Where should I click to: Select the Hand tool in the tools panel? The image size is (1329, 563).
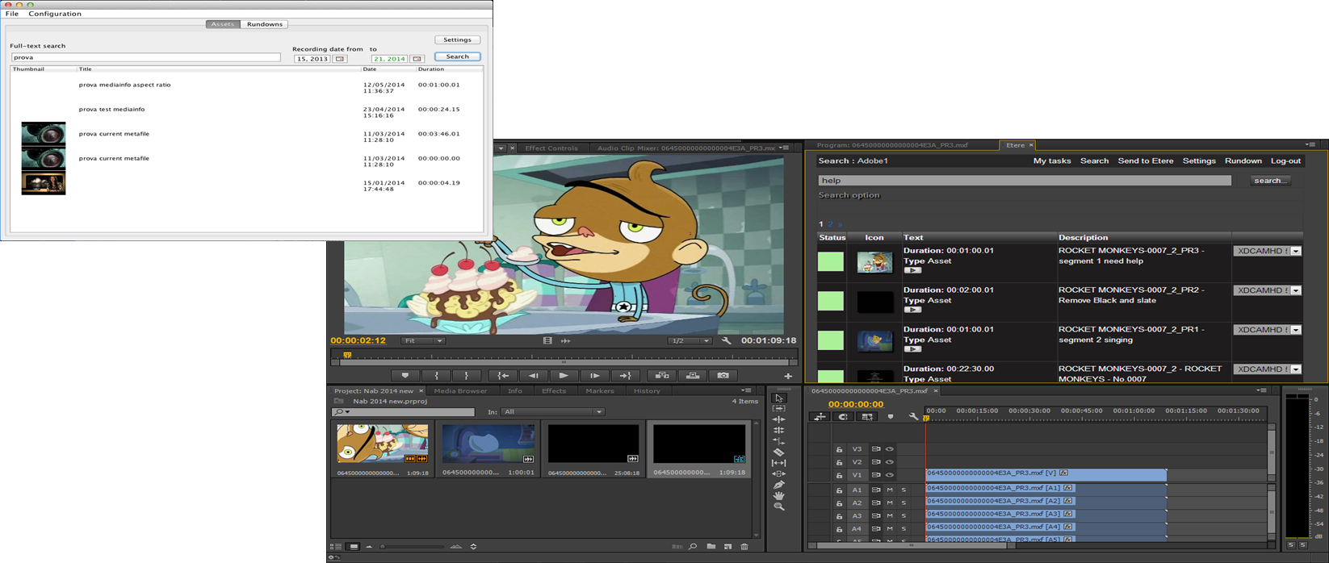pyautogui.click(x=779, y=496)
